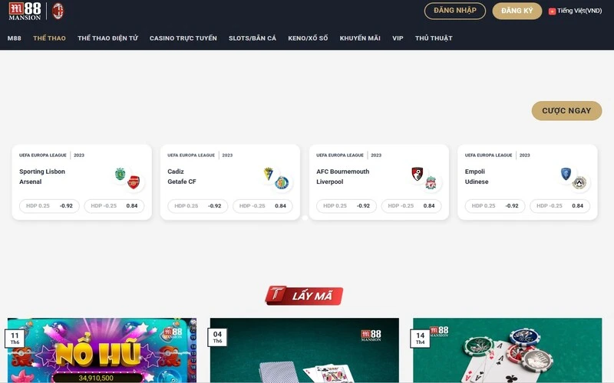Open the NỔ HŨ jackpot promotion thumbnail

102,350
